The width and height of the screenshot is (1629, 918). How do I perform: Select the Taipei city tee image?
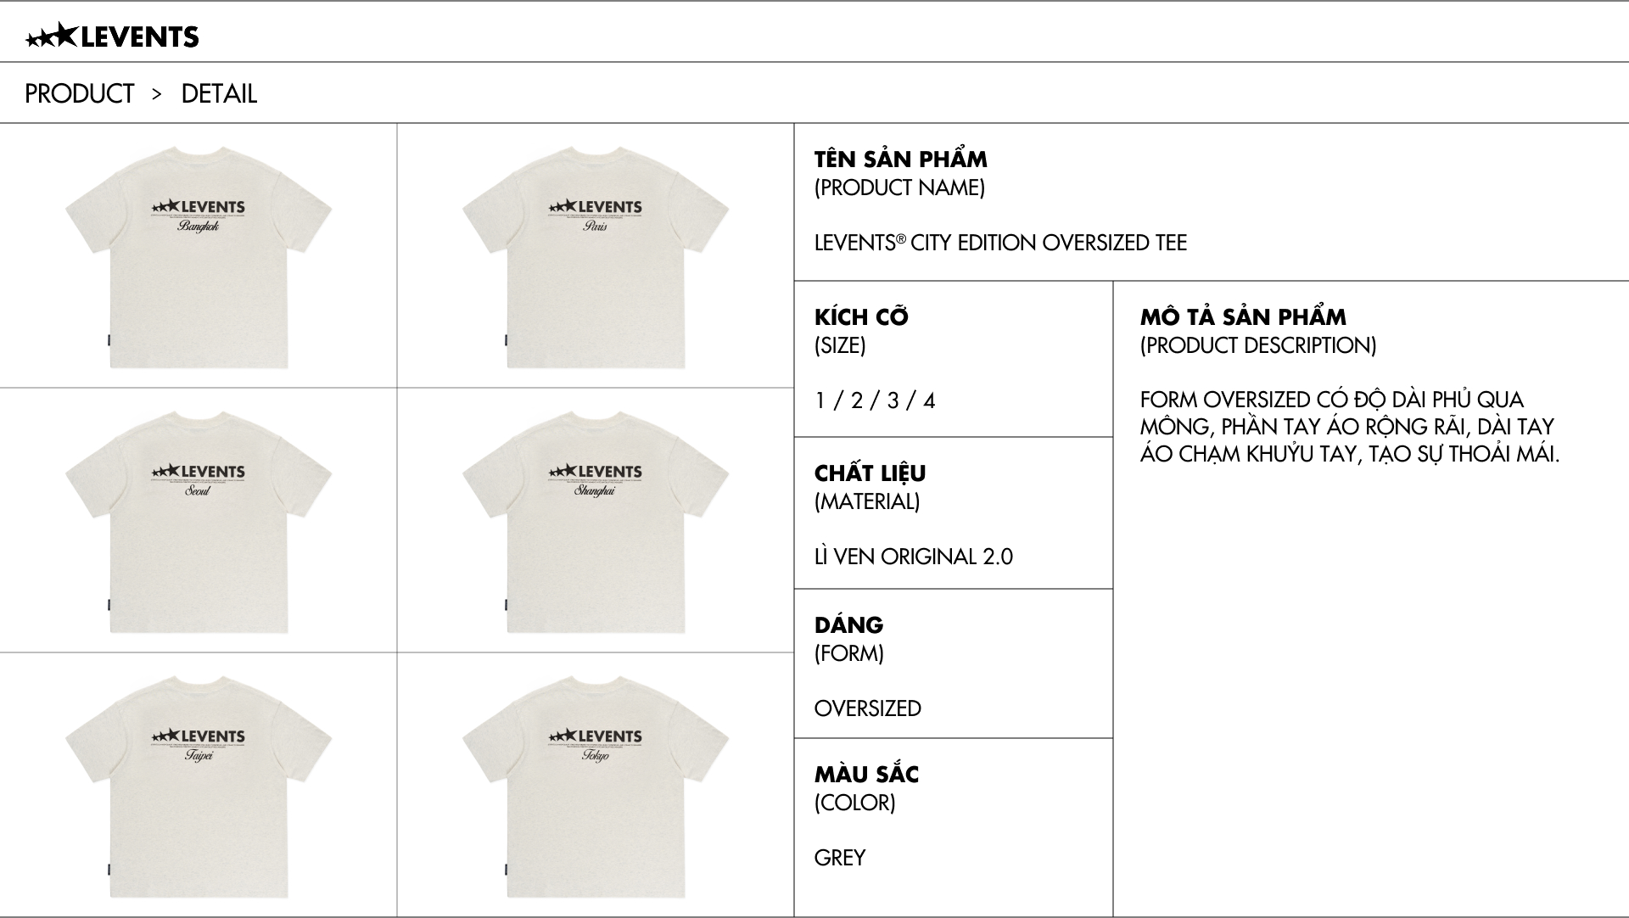coord(199,786)
